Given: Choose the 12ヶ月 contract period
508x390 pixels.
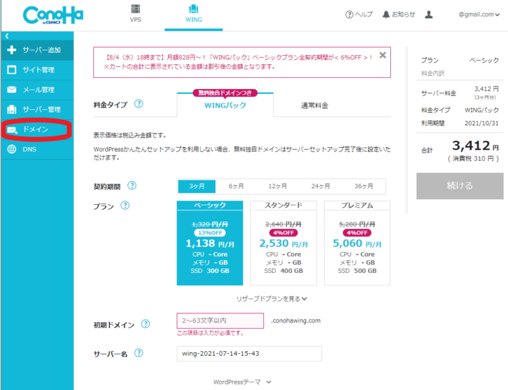Looking at the screenshot, I should tap(277, 186).
